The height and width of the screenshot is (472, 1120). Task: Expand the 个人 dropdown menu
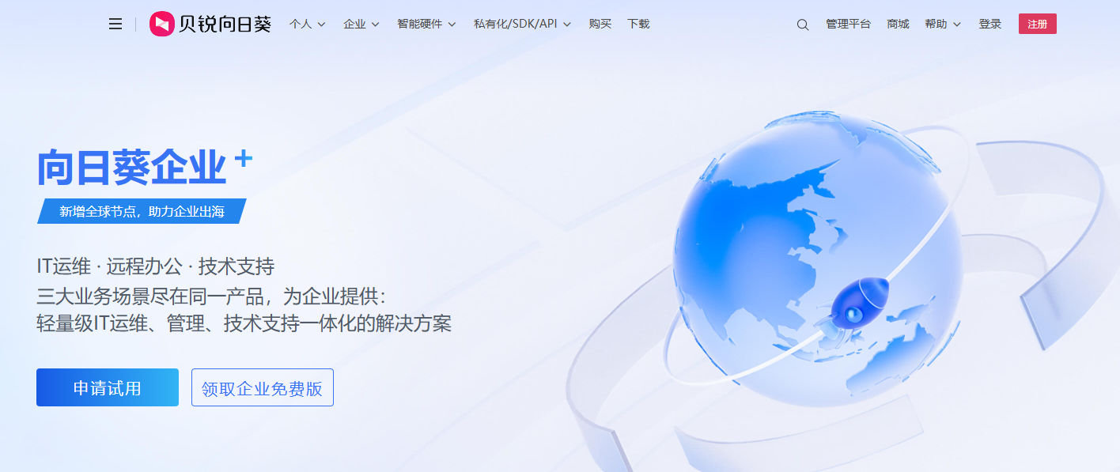pos(308,25)
